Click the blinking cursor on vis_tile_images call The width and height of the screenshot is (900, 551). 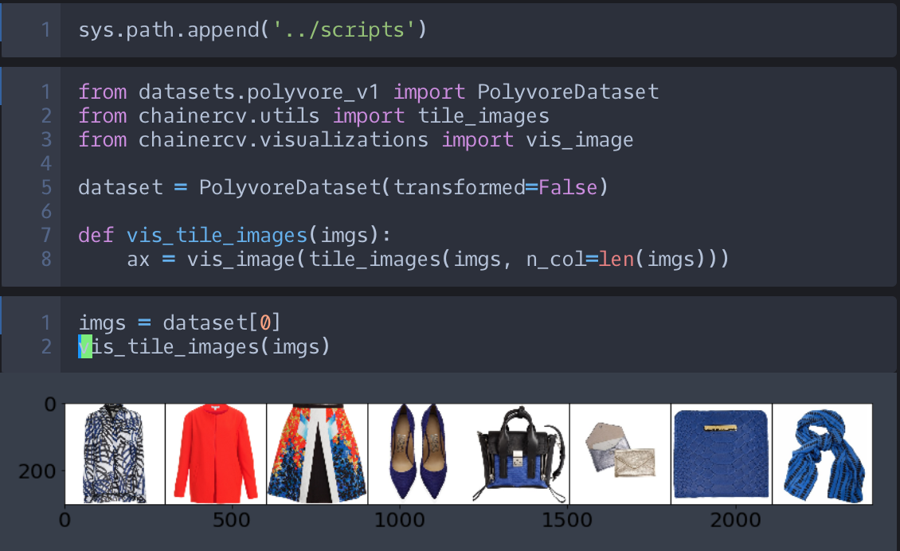[85, 346]
